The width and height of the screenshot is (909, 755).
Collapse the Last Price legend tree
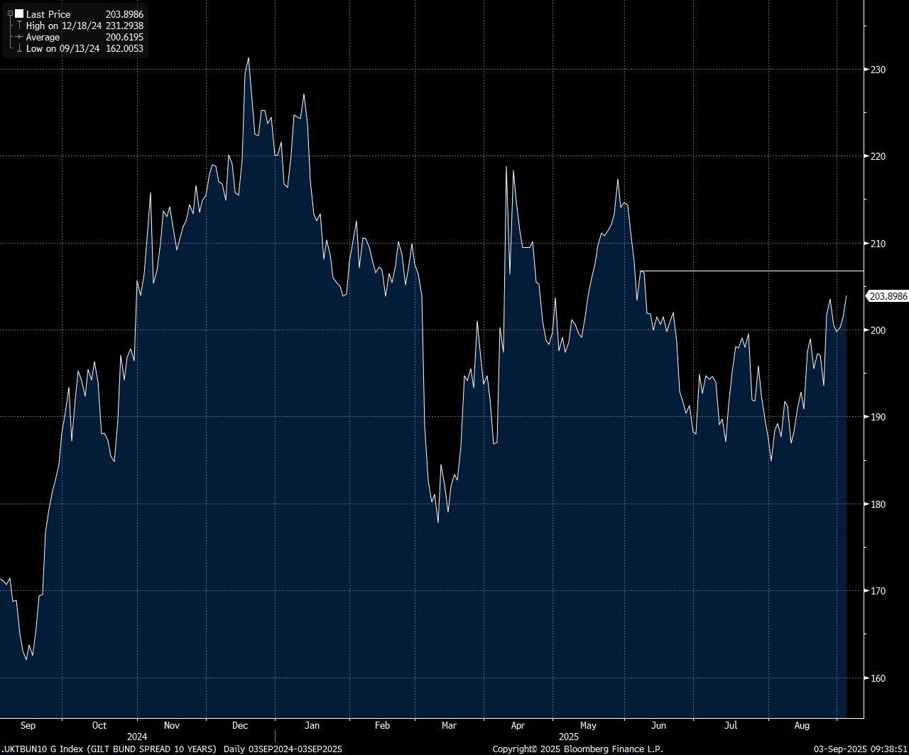(x=10, y=14)
